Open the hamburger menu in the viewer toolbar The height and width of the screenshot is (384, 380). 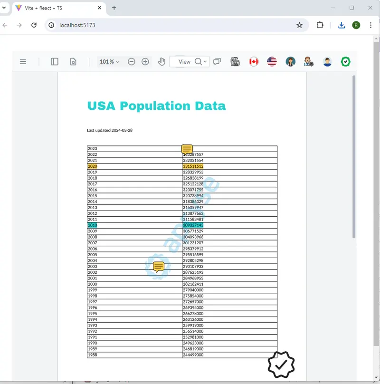pyautogui.click(x=23, y=61)
